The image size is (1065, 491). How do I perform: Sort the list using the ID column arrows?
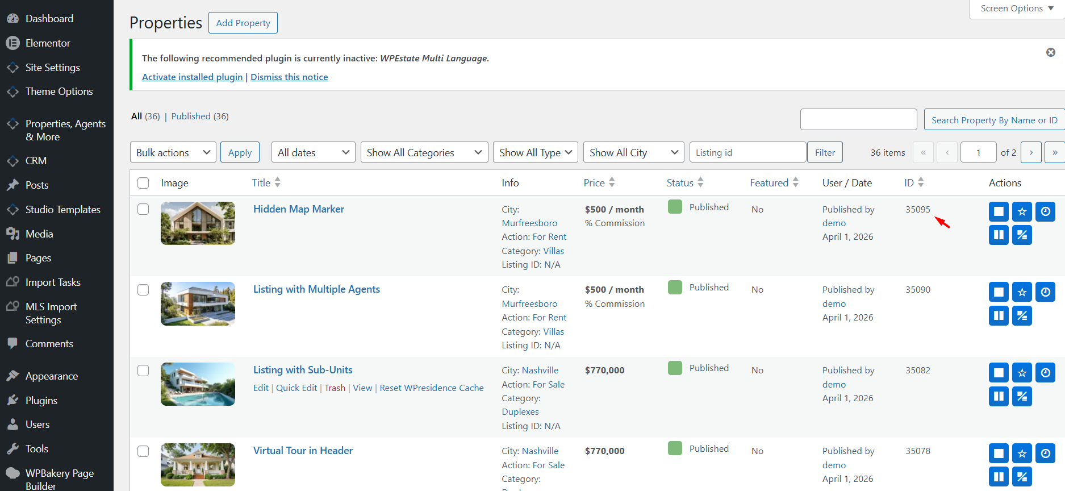coord(921,182)
